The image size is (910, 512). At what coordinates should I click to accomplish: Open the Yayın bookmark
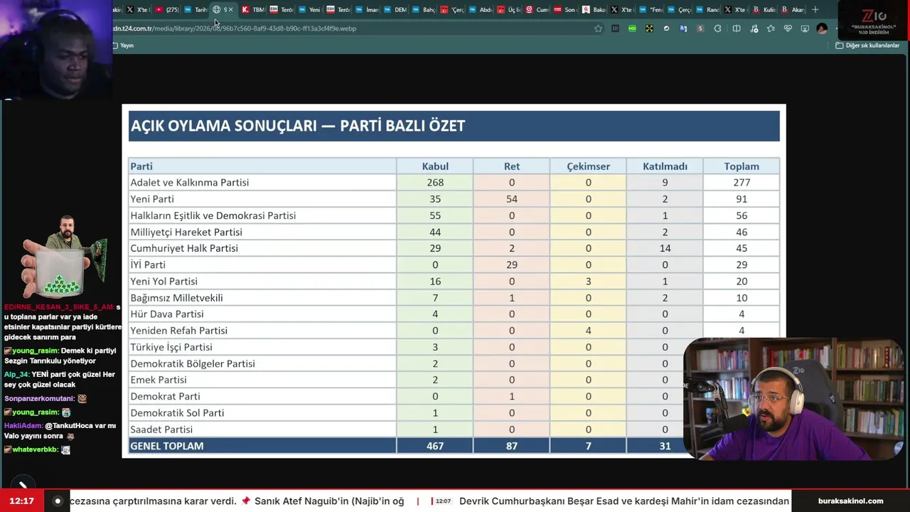(x=123, y=46)
